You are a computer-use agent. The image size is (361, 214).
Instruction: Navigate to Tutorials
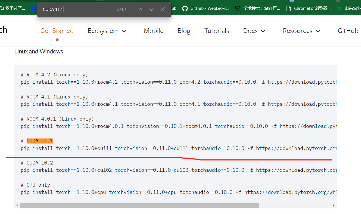(217, 31)
